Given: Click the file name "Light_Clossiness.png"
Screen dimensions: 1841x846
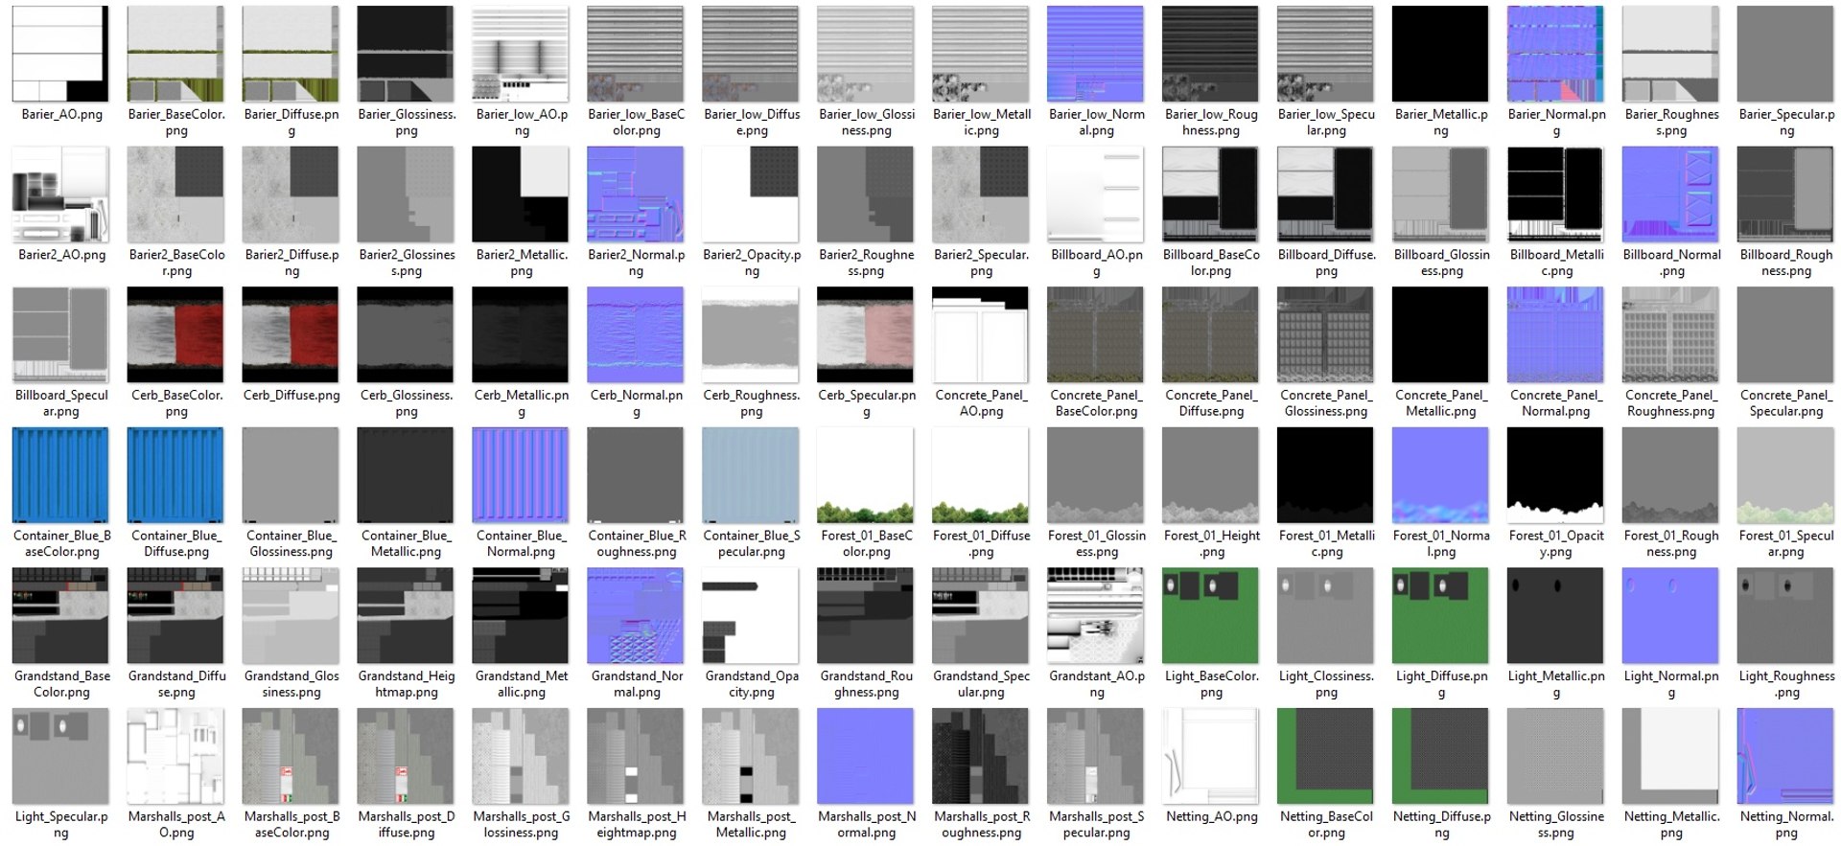Looking at the screenshot, I should pyautogui.click(x=1326, y=684).
